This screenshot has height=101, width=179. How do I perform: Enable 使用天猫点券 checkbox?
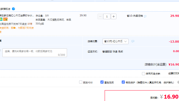(143, 74)
